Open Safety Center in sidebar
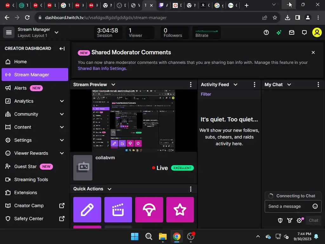 click(35, 219)
